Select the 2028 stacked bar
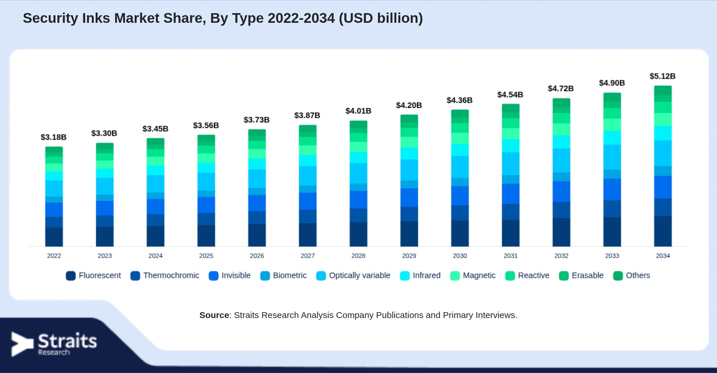Viewport: 717px width, 373px height. tap(358, 184)
